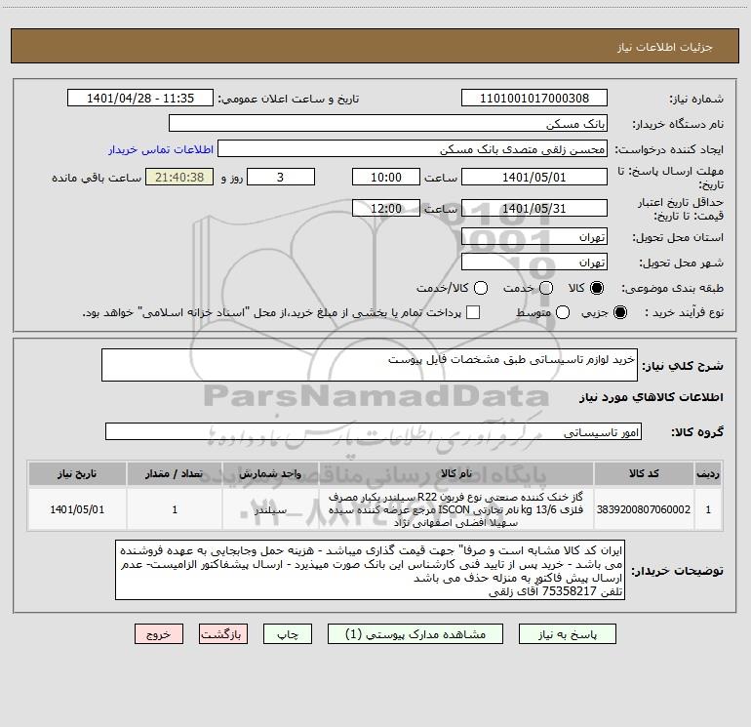Click the شماره نیاز field 1101001017000308

[x=534, y=99]
